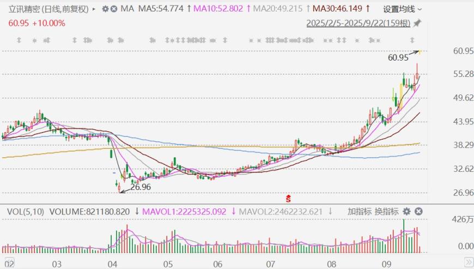
Task: Click the MA label text
Action: click(x=127, y=9)
